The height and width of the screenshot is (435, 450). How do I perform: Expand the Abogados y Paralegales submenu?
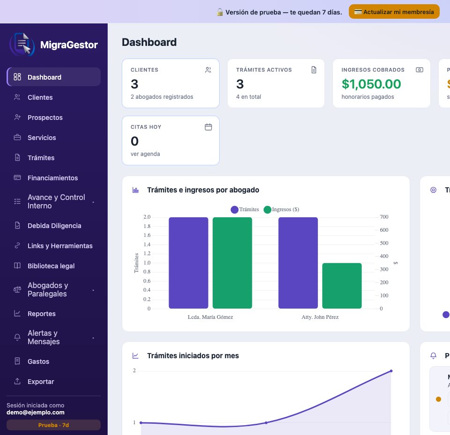pos(54,289)
